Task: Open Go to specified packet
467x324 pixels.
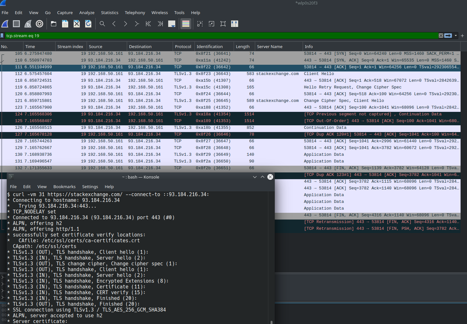Action: point(137,24)
